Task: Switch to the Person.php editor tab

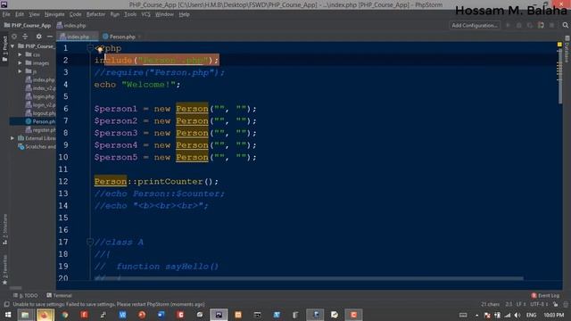Action: 119,37
